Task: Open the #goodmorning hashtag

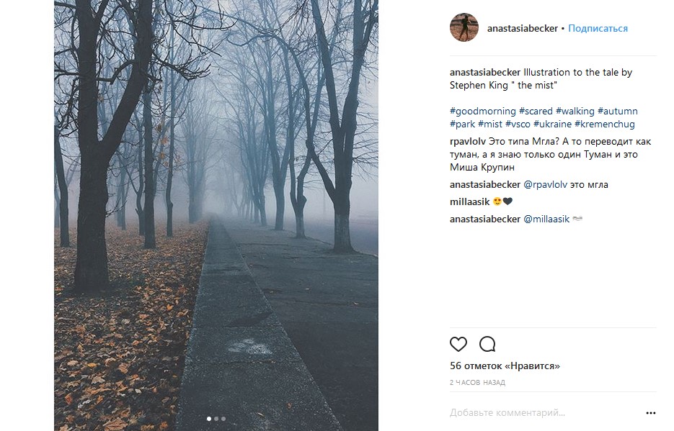Action: (x=482, y=111)
